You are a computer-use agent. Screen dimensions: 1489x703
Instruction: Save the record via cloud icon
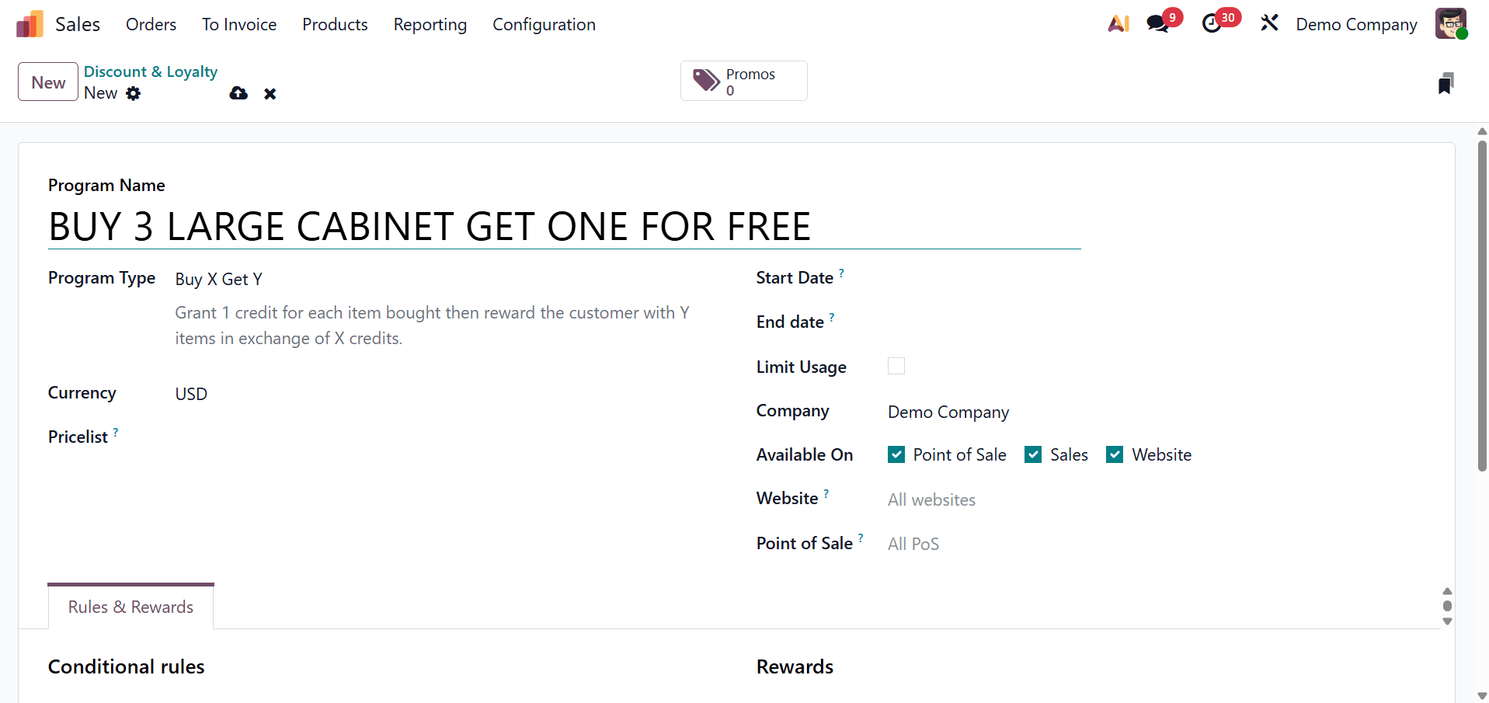click(238, 93)
